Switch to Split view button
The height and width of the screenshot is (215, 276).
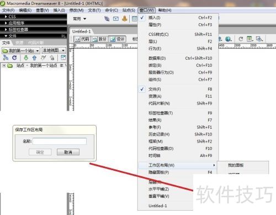point(99,39)
